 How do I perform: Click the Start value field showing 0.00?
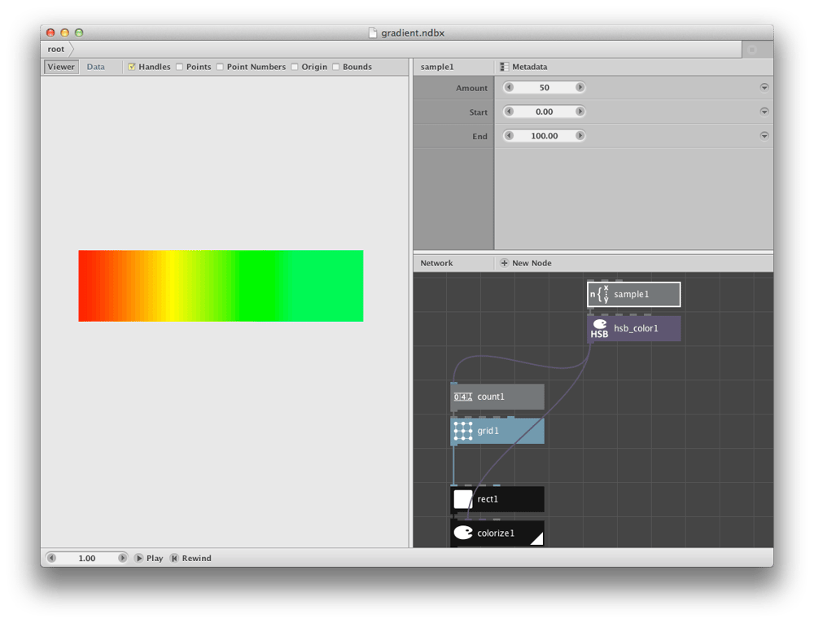tap(544, 111)
